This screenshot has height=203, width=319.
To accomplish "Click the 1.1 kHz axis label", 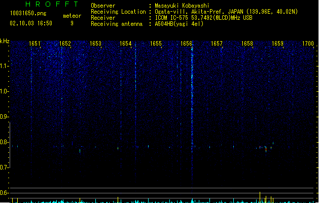I will pos(4,66).
